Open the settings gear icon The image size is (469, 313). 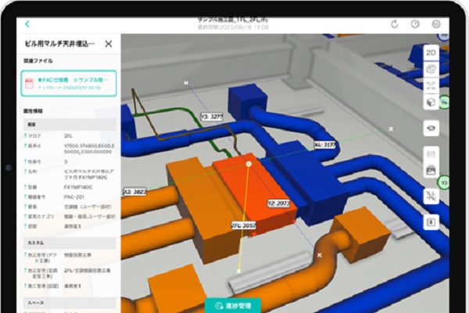[435, 24]
